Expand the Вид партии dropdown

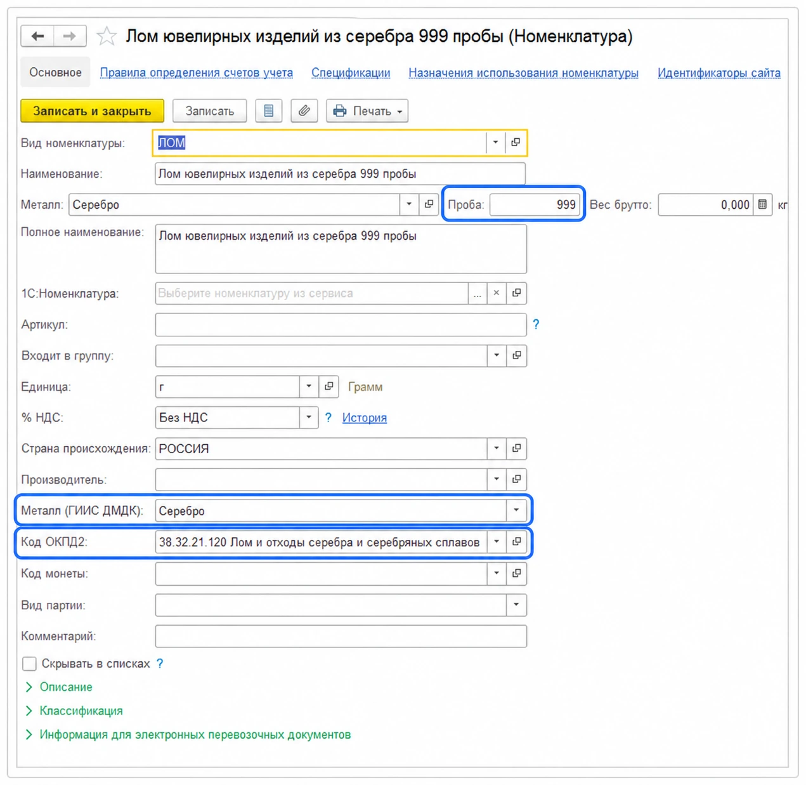click(x=516, y=605)
